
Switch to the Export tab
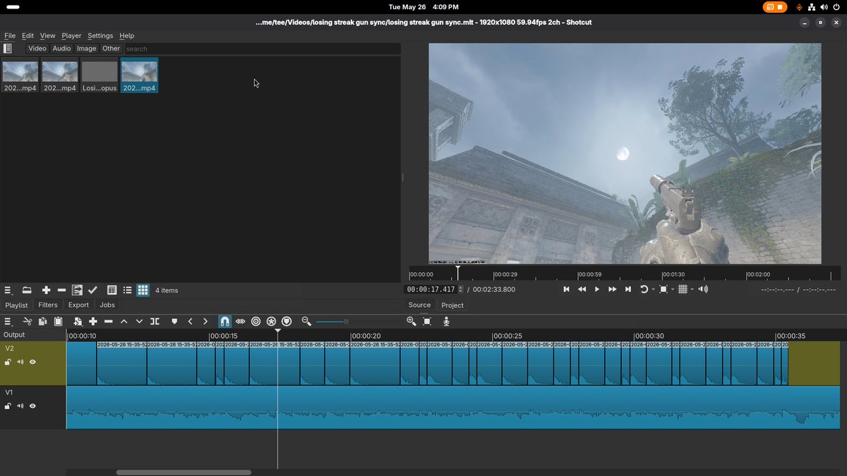click(x=78, y=305)
